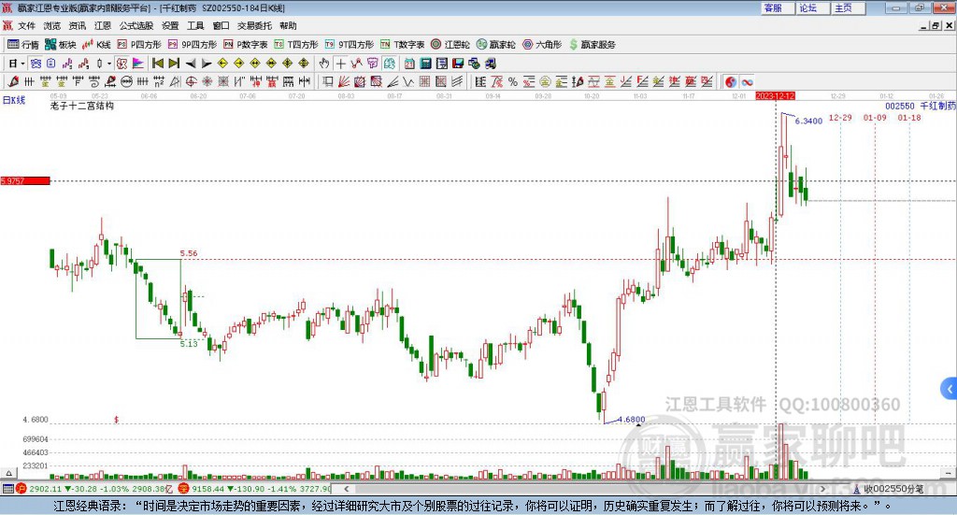Open the 浏览 menu
Viewport: 957px width, 515px height.
pyautogui.click(x=52, y=25)
